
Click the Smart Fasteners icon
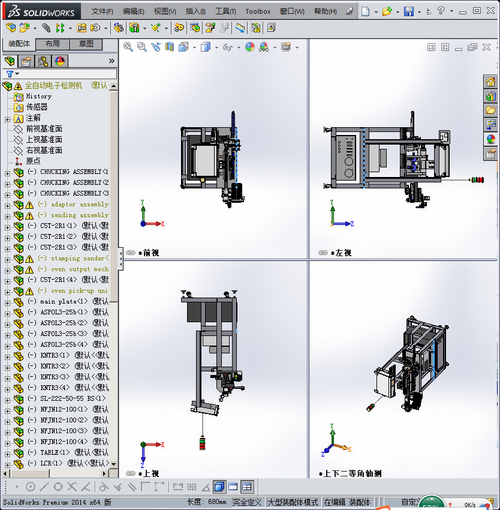[82, 28]
